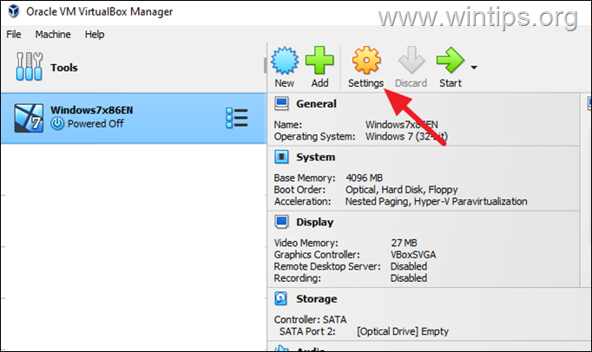Image resolution: width=592 pixels, height=352 pixels.
Task: Click the Add machine green plus icon
Action: pos(319,60)
